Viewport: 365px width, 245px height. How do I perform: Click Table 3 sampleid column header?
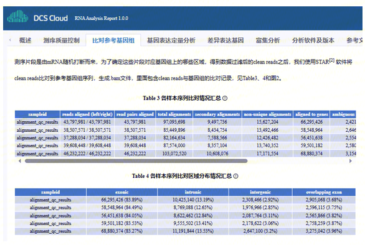tap(37, 114)
